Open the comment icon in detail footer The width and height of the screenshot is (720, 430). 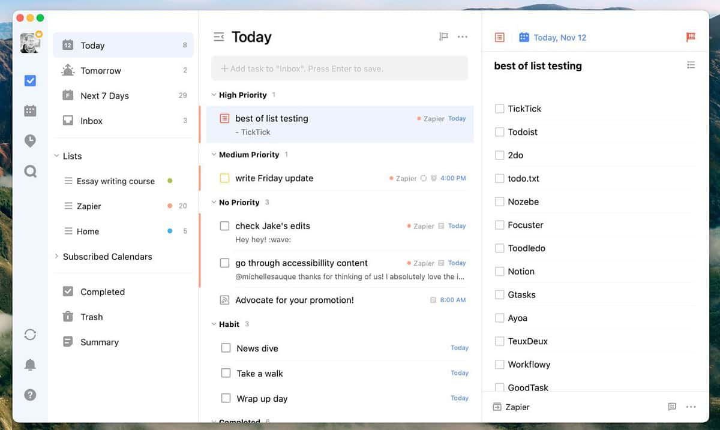click(672, 407)
